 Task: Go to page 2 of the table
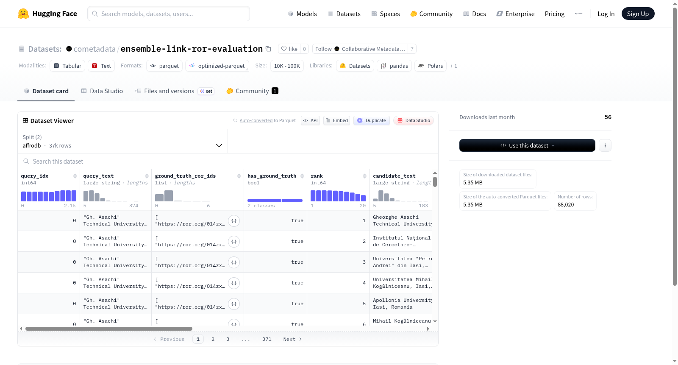(213, 339)
